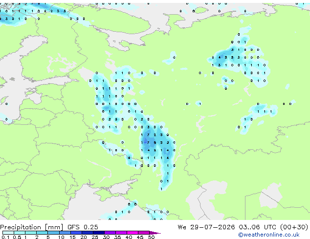This screenshot has width=310, height=239.
Task: Click the "03..06 UTC" time range text
Action: click(257, 227)
